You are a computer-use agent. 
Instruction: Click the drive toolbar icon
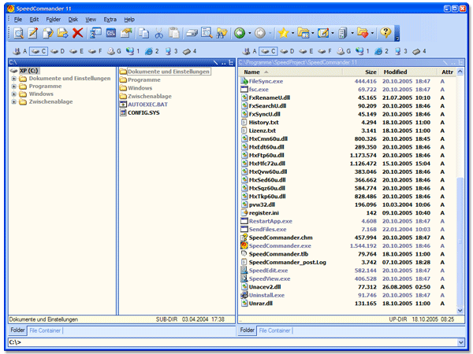click(192, 33)
